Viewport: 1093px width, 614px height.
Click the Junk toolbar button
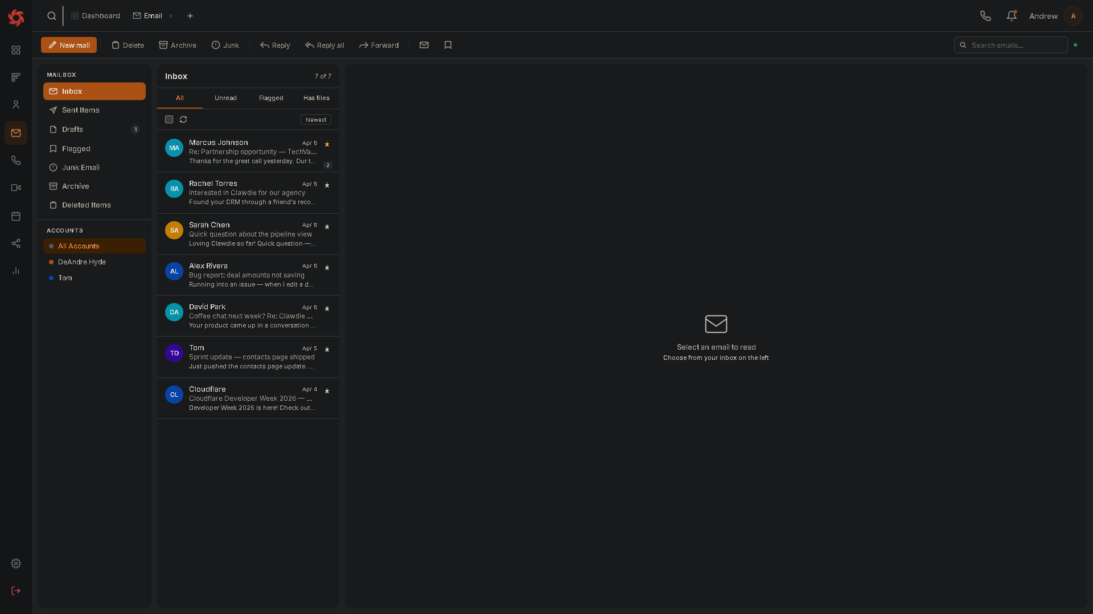pos(225,45)
